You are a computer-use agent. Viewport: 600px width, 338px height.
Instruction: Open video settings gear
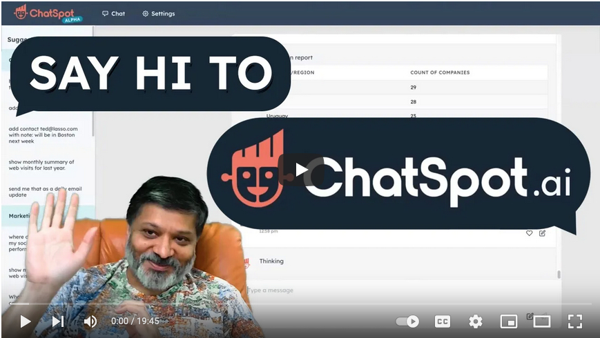[476, 321]
